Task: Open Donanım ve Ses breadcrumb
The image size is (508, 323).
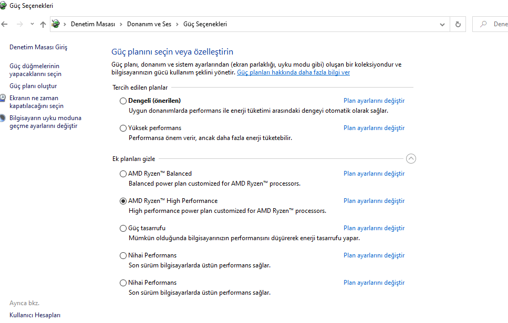Action: click(x=149, y=24)
